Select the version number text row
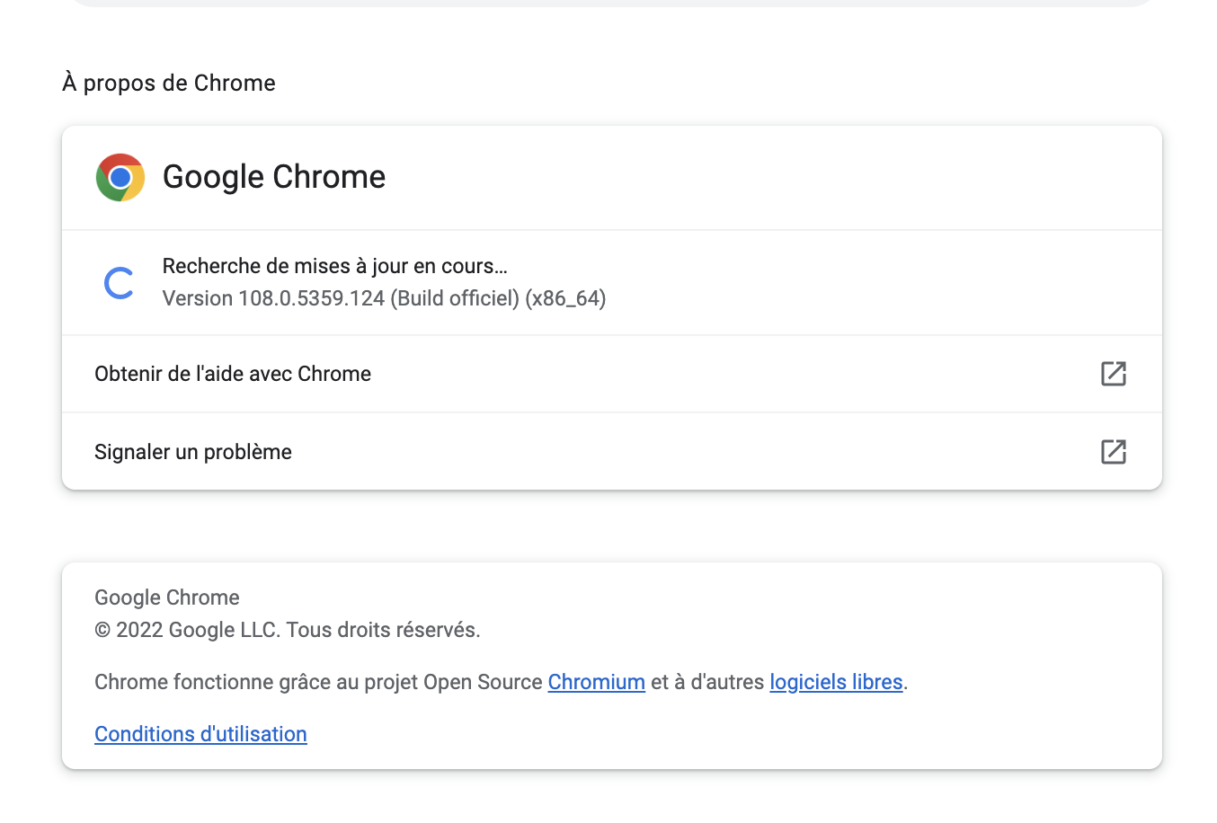This screenshot has height=823, width=1217. pyautogui.click(x=384, y=298)
